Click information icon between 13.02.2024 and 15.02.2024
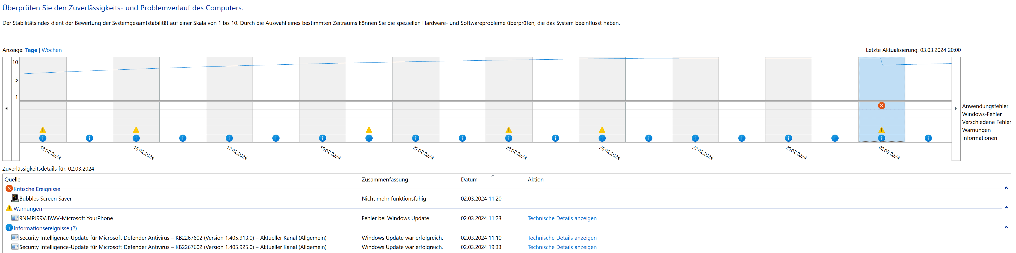This screenshot has height=253, width=1016. [90, 138]
